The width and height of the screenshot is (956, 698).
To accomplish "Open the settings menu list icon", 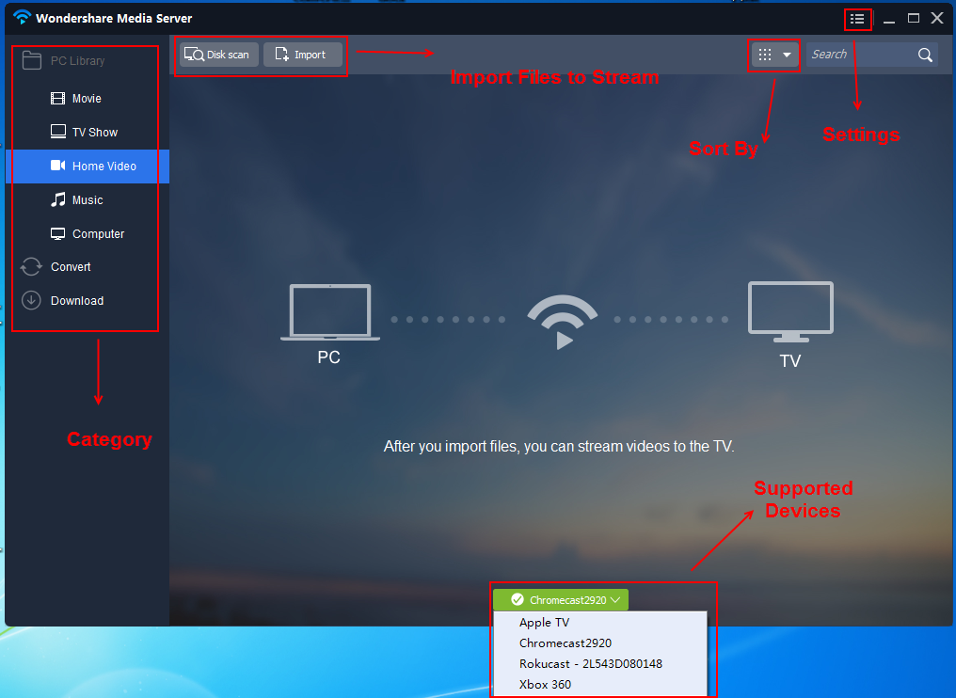I will pyautogui.click(x=857, y=19).
